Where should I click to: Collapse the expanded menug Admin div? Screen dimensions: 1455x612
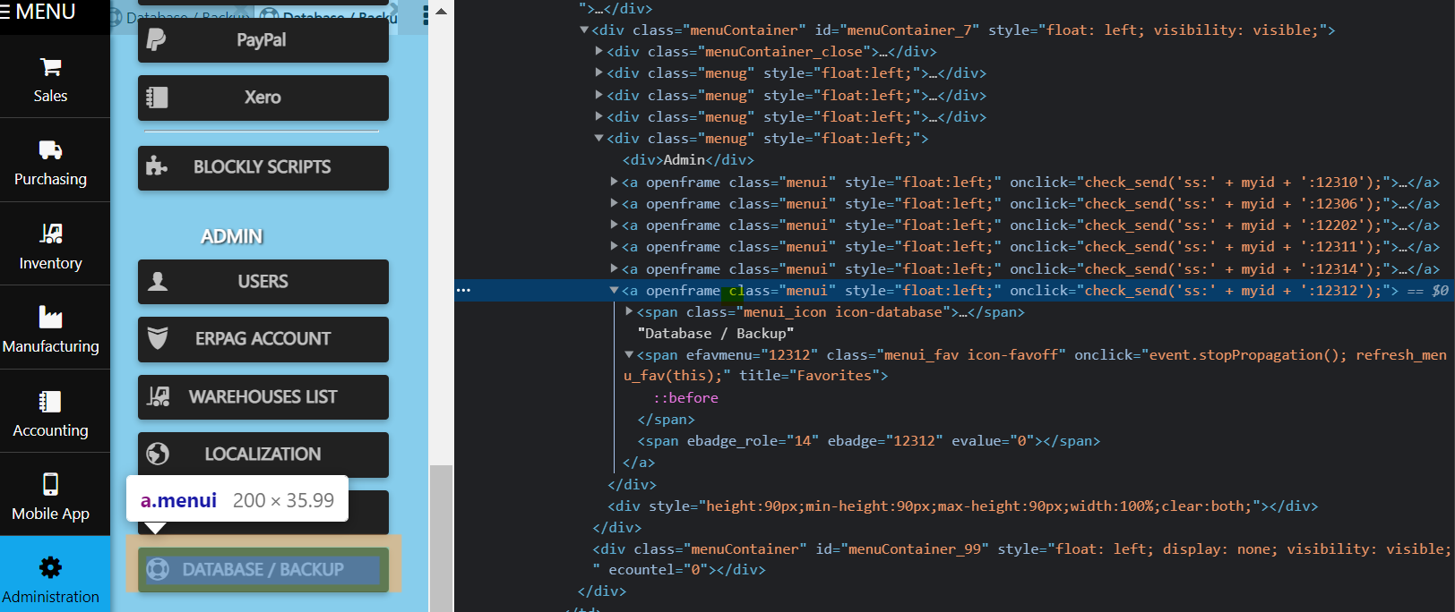tap(599, 139)
